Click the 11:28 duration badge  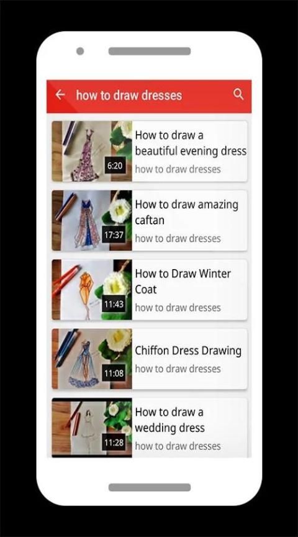tap(114, 443)
